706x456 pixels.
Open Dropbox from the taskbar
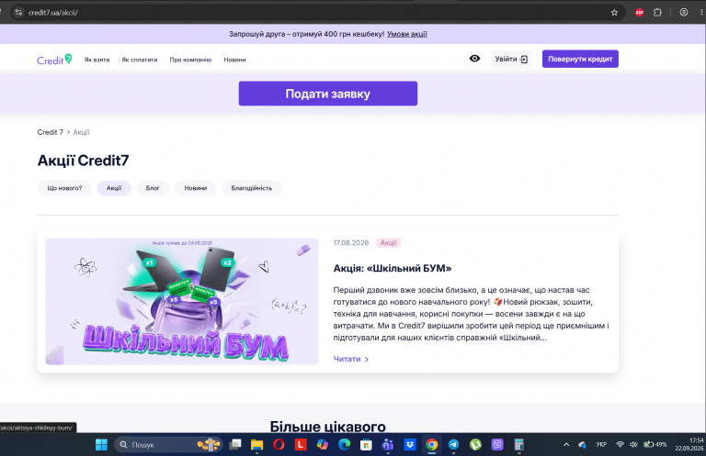point(410,445)
